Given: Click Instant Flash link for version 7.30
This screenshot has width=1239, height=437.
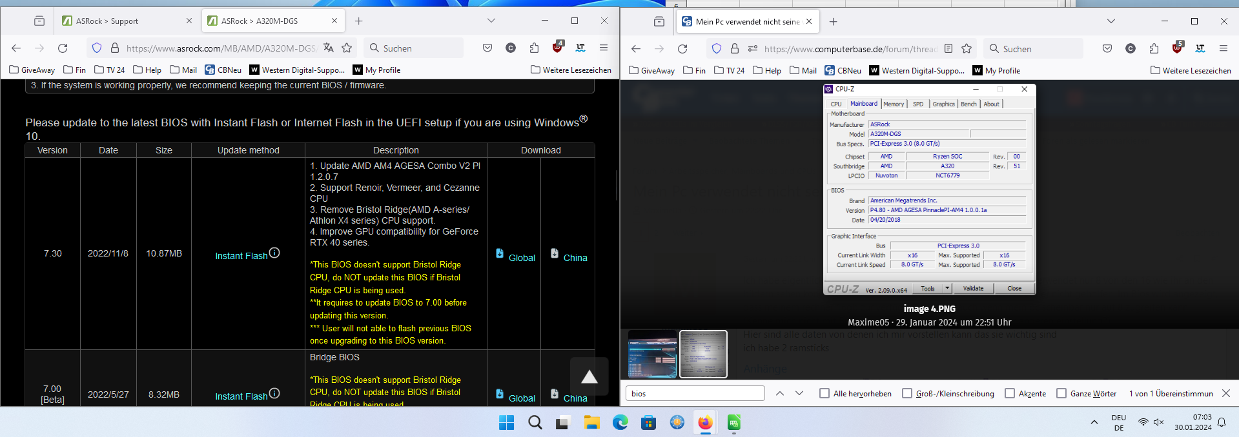Looking at the screenshot, I should [x=241, y=256].
